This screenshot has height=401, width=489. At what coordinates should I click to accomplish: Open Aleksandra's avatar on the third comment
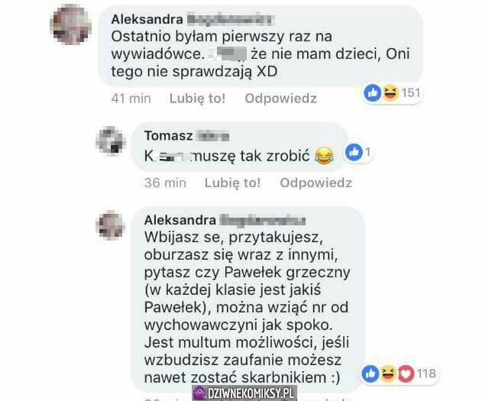[111, 225]
